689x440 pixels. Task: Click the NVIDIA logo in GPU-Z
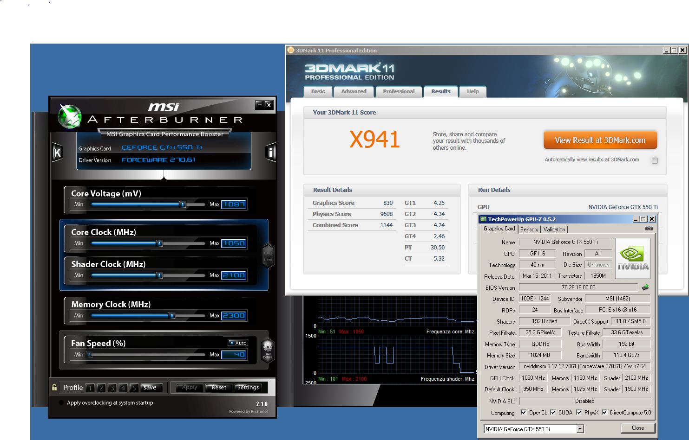tap(632, 258)
